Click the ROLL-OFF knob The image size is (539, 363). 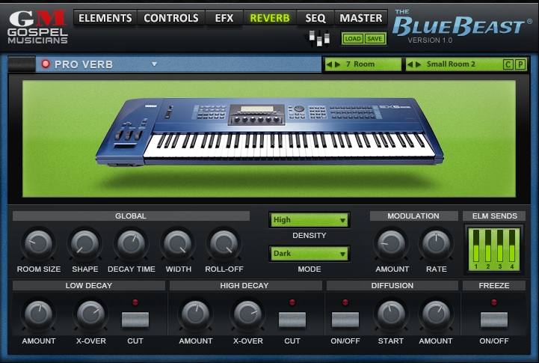(224, 243)
